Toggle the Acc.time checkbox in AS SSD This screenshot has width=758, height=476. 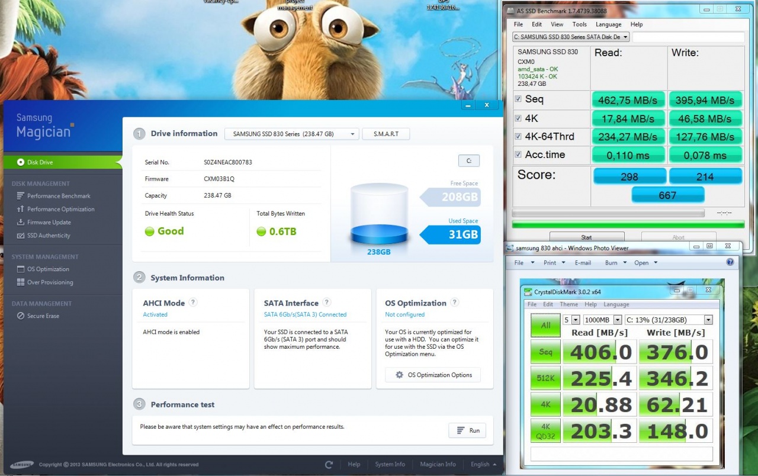click(518, 155)
